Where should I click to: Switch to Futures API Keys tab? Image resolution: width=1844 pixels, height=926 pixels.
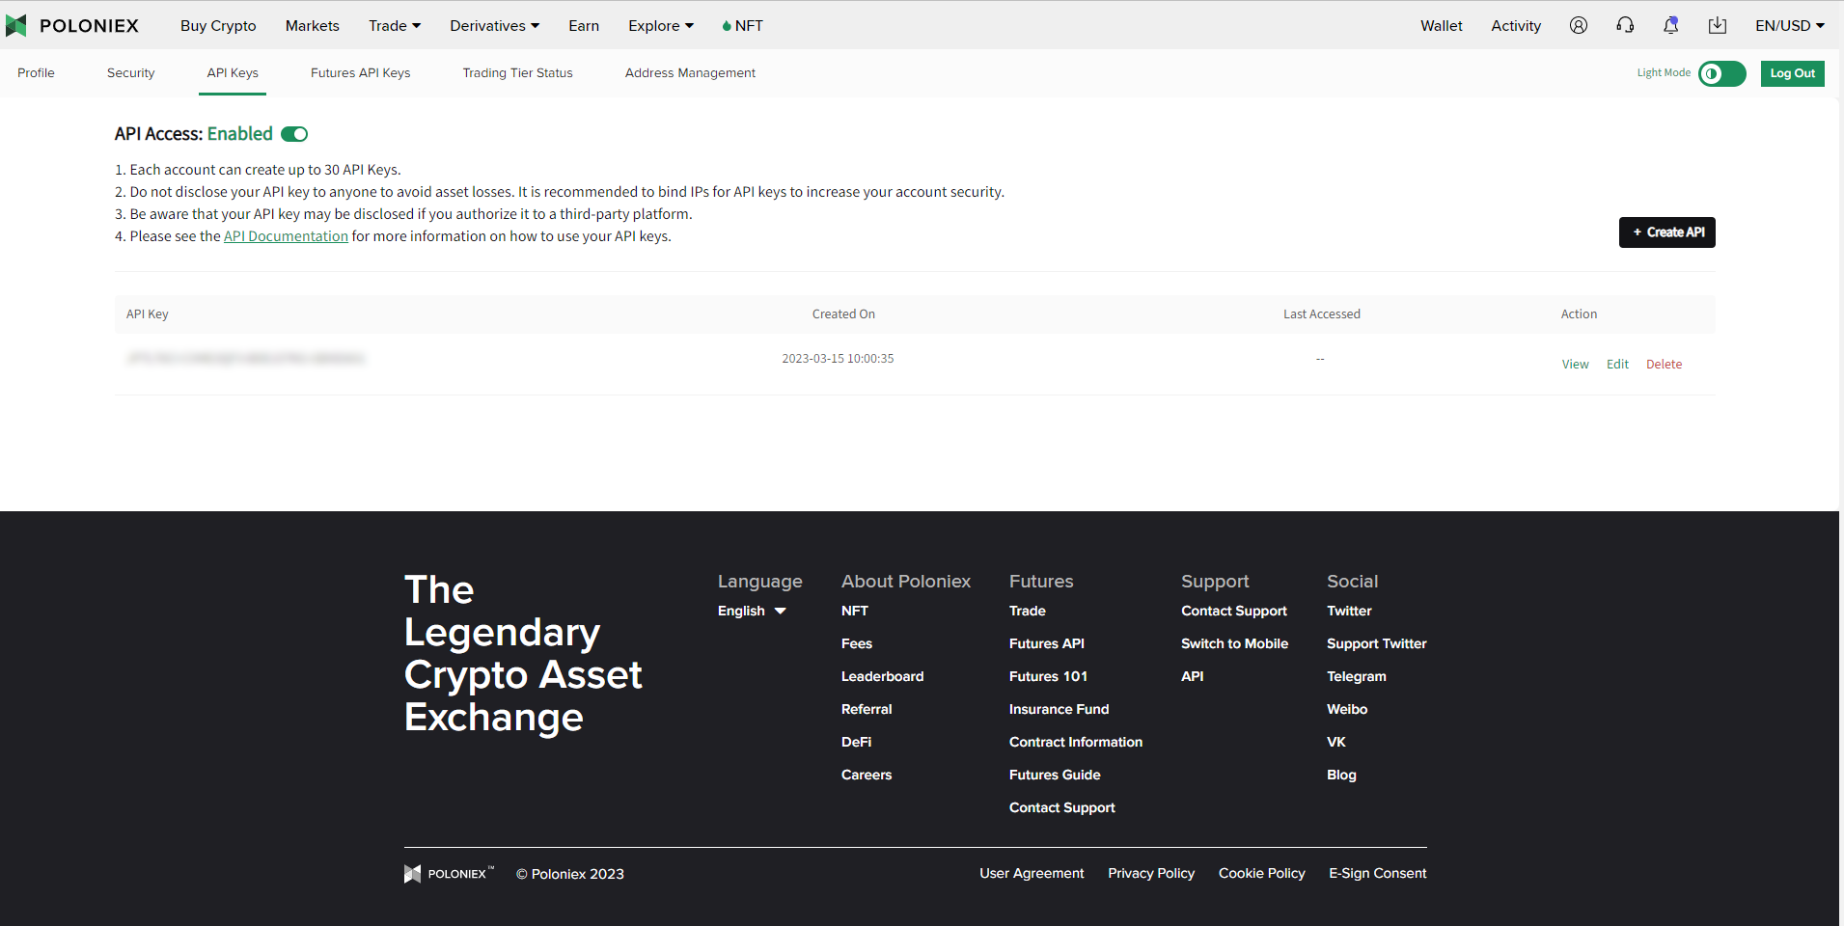click(x=361, y=73)
